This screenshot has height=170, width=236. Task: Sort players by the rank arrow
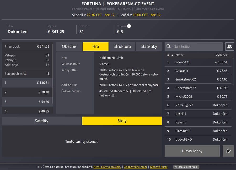[x=172, y=55]
